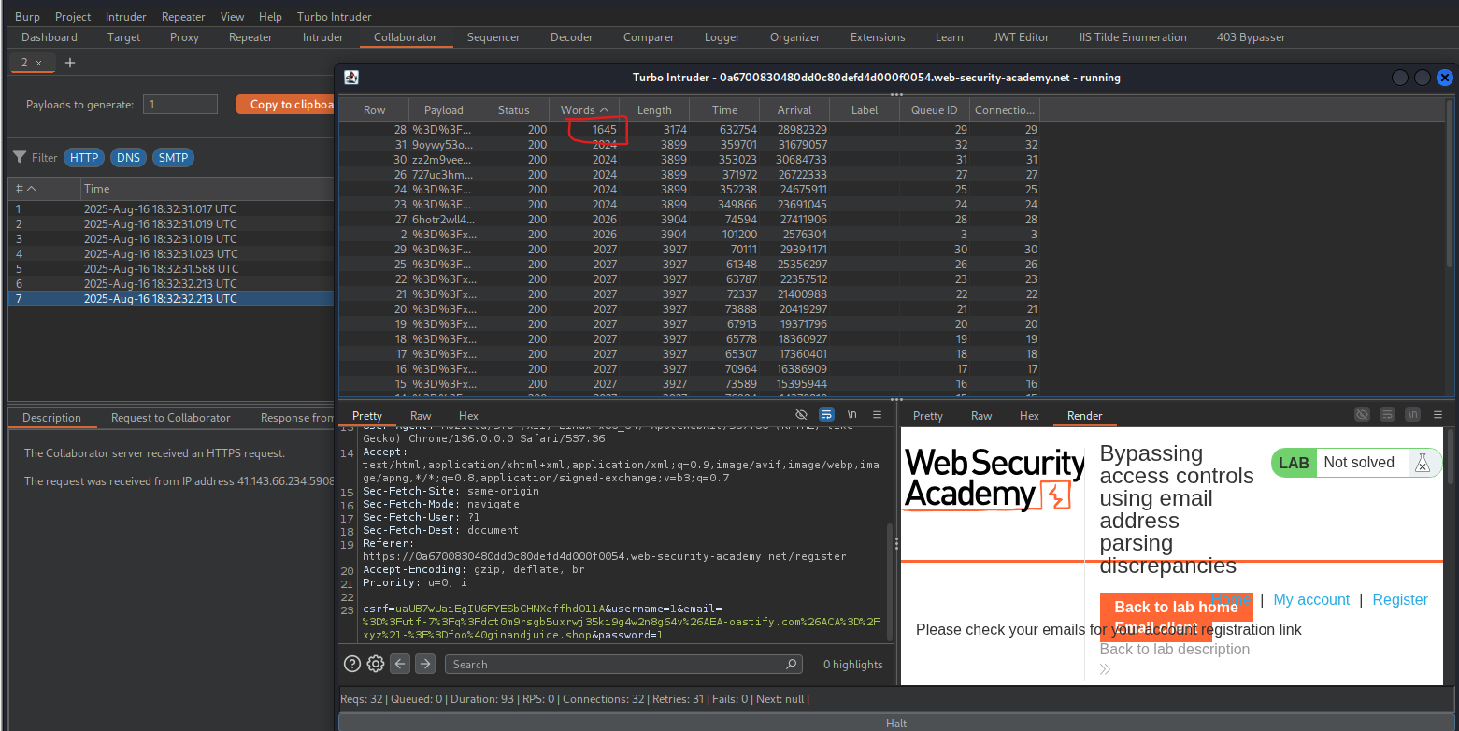The image size is (1459, 731).
Task: Click the Not solved lab status label
Action: point(1358,462)
